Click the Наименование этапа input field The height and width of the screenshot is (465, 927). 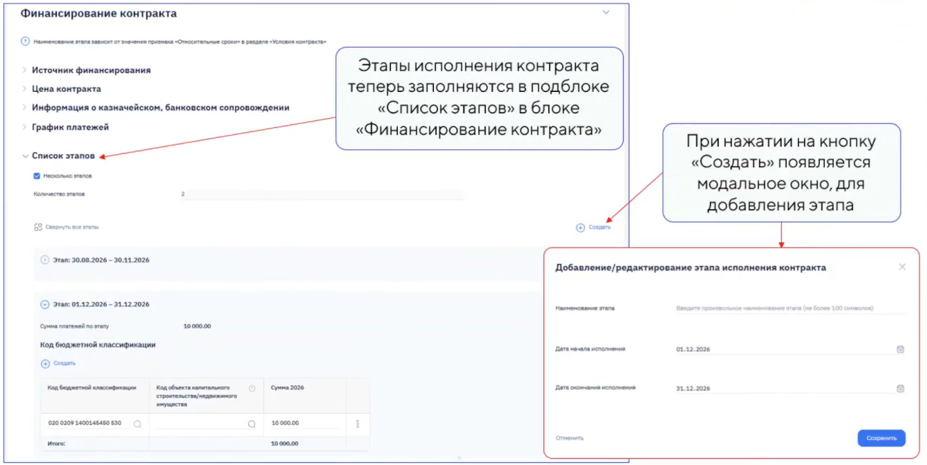pos(792,308)
